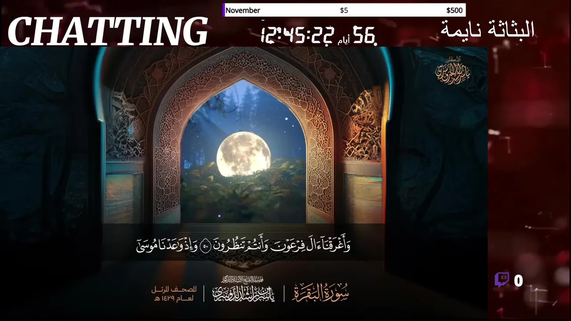
Task: Click the 12:45:22 countdown timer digits
Action: [297, 35]
